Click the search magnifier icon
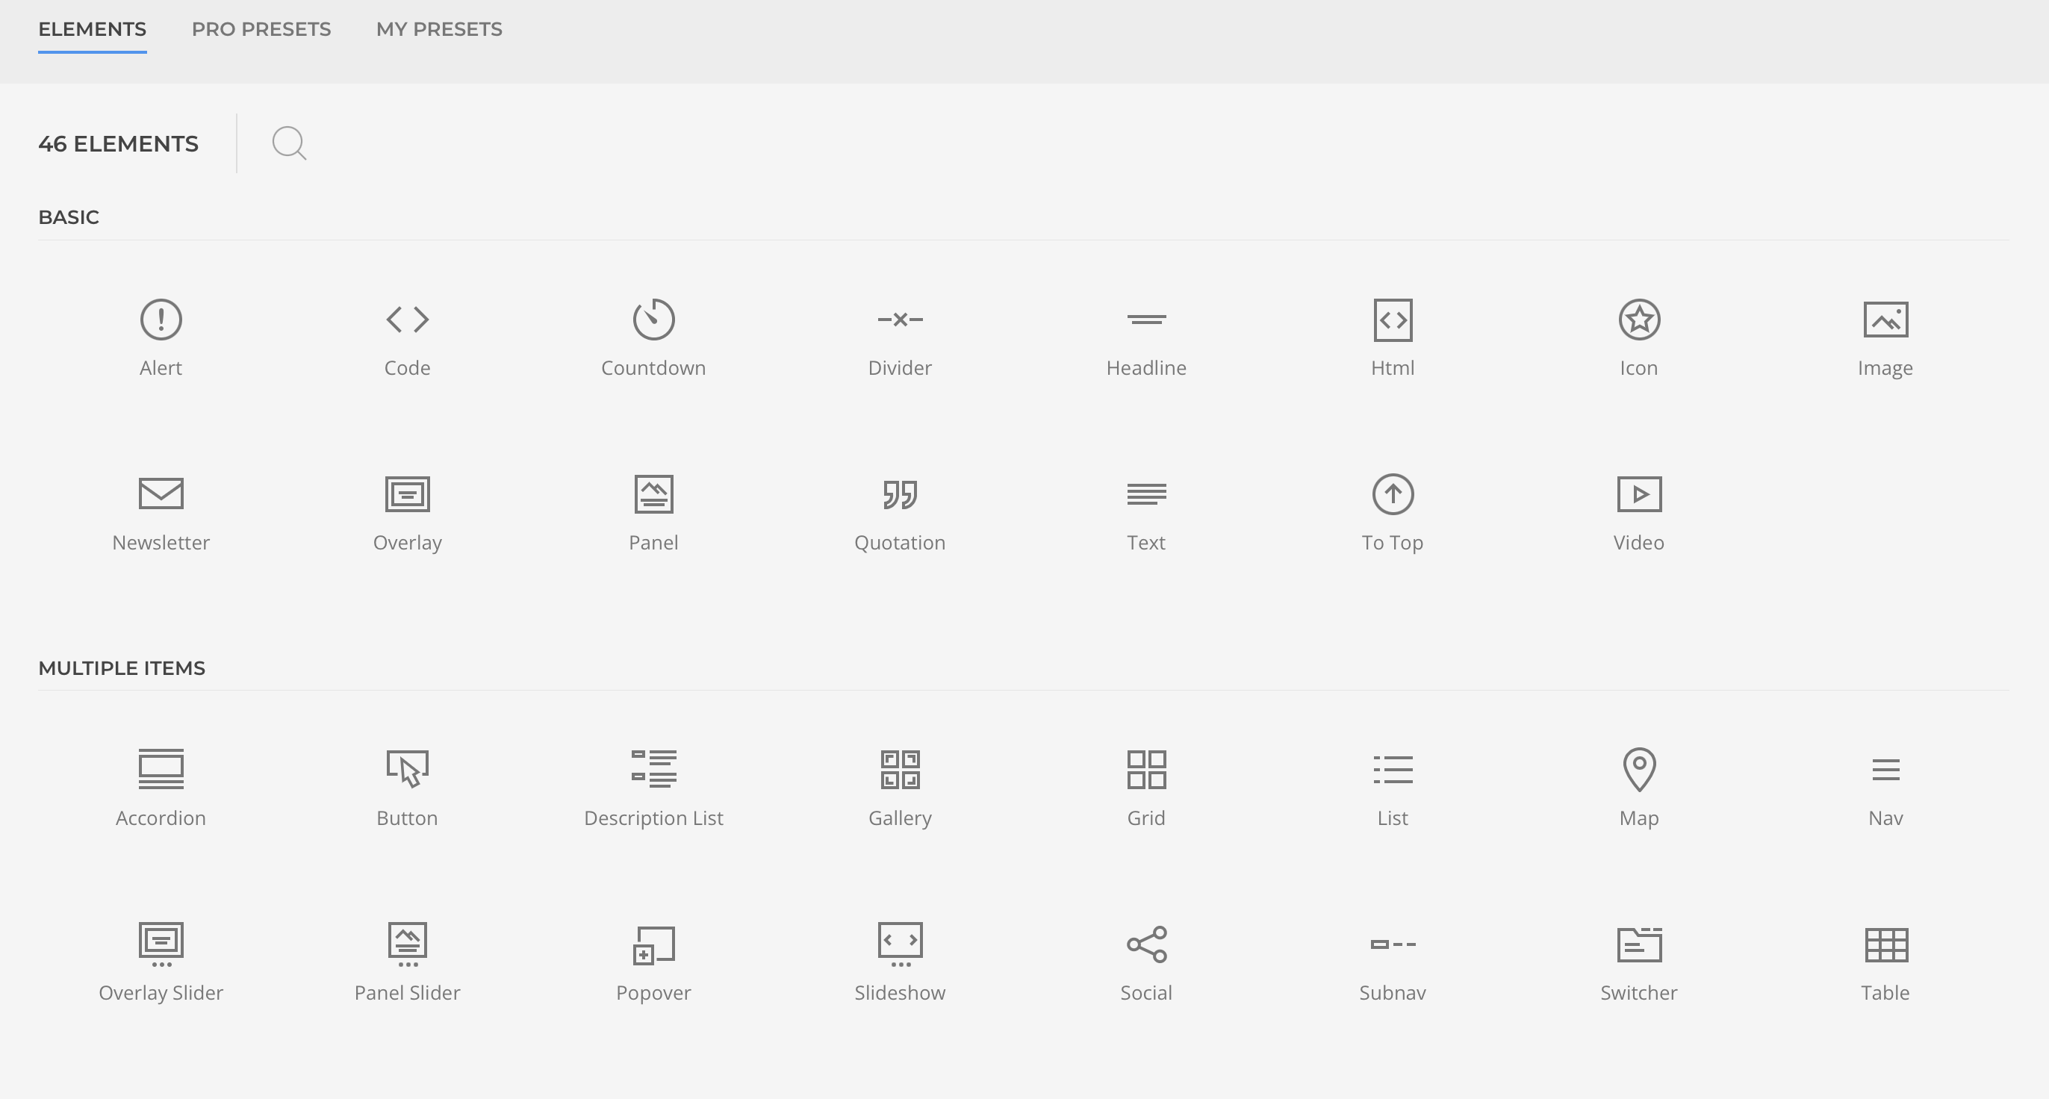The height and width of the screenshot is (1099, 2049). 289,143
